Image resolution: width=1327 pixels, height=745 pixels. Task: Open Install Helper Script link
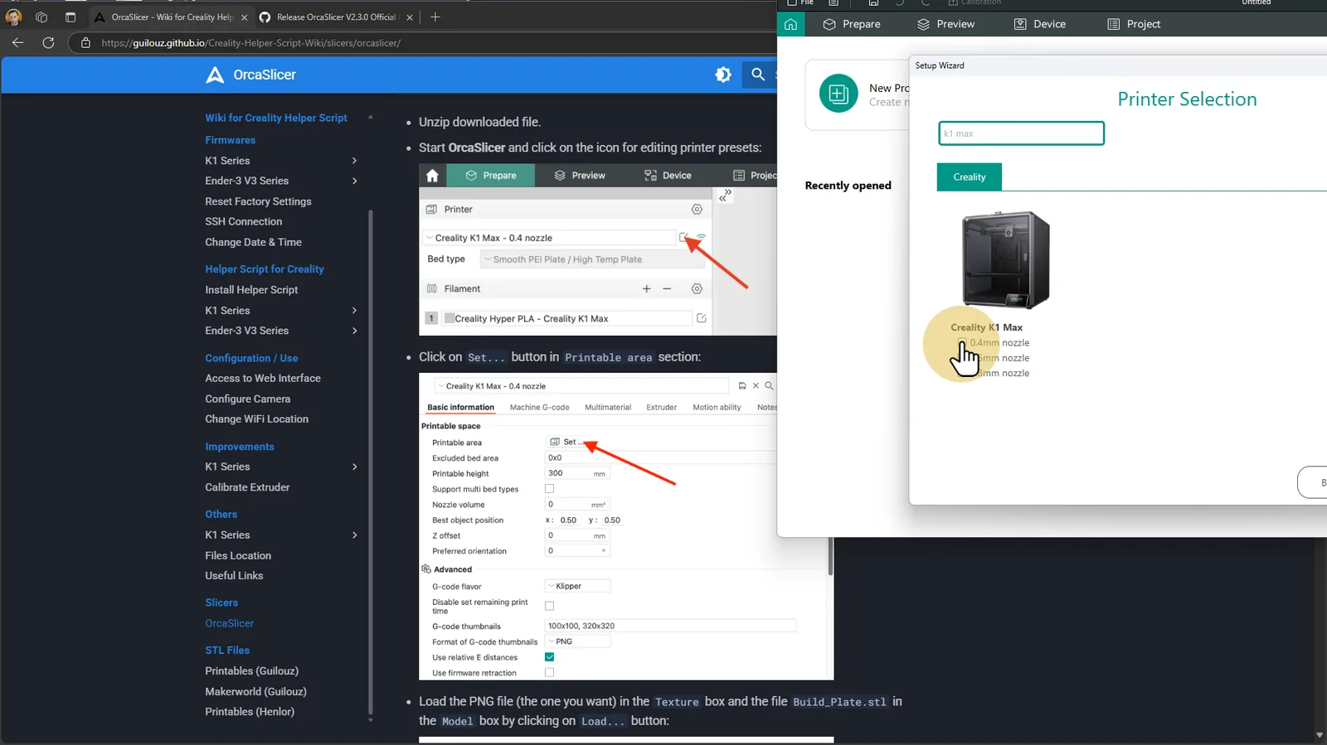[251, 290]
